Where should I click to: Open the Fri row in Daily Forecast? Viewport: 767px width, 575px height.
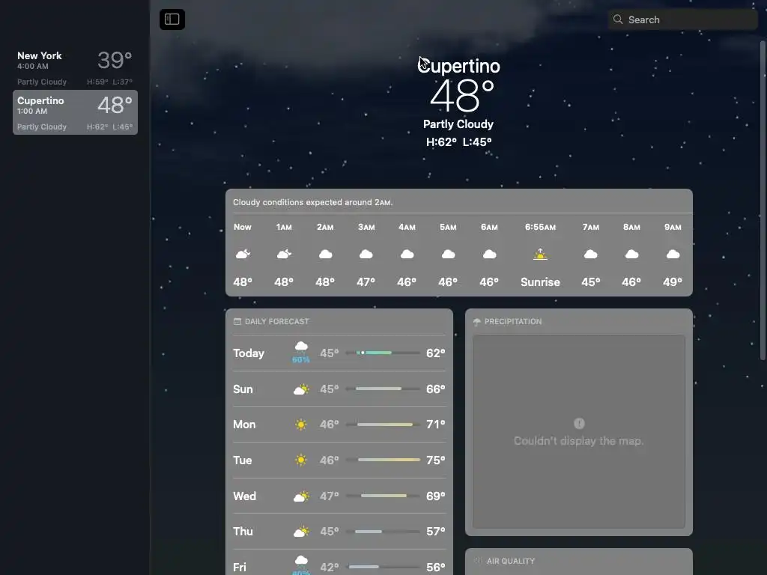339,563
